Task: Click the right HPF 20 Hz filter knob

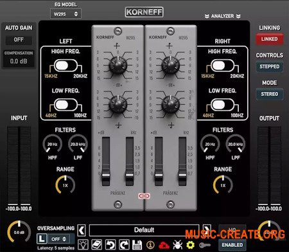Action: coord(210,144)
